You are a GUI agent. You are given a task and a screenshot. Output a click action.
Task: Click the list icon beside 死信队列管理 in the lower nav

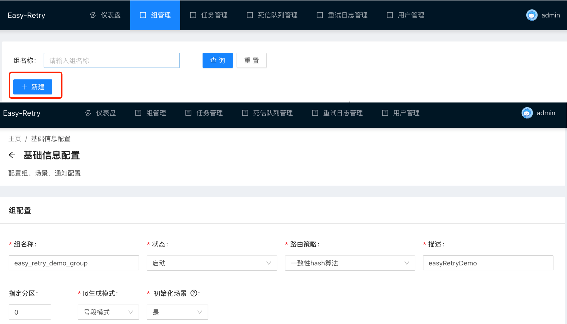coord(245,113)
